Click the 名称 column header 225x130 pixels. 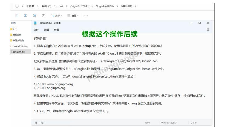tap(13, 23)
